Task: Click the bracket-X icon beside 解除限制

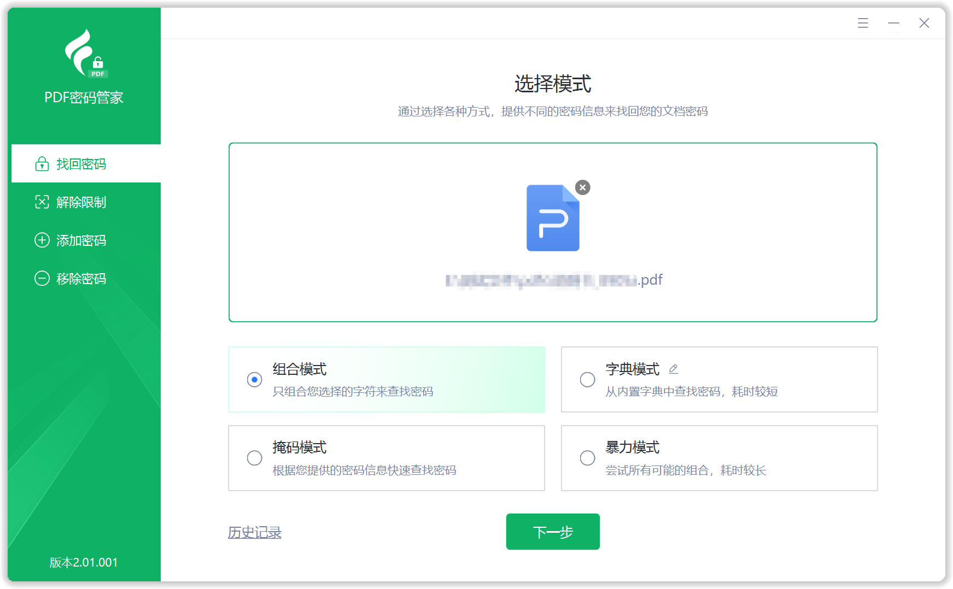Action: [x=42, y=202]
